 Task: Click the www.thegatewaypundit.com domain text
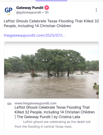35,103
